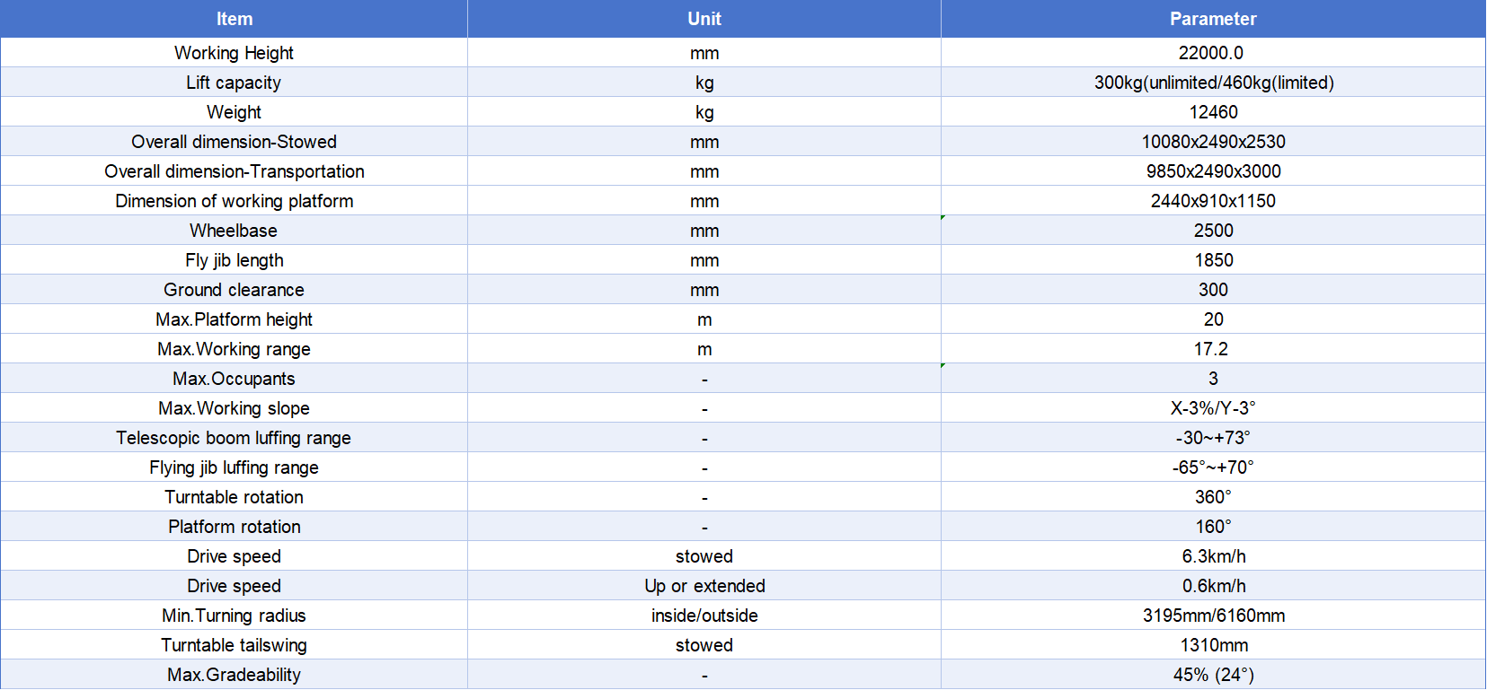Screen dimensions: 1487x690
Task: Select the 360° rotation value
Action: coord(1213,497)
